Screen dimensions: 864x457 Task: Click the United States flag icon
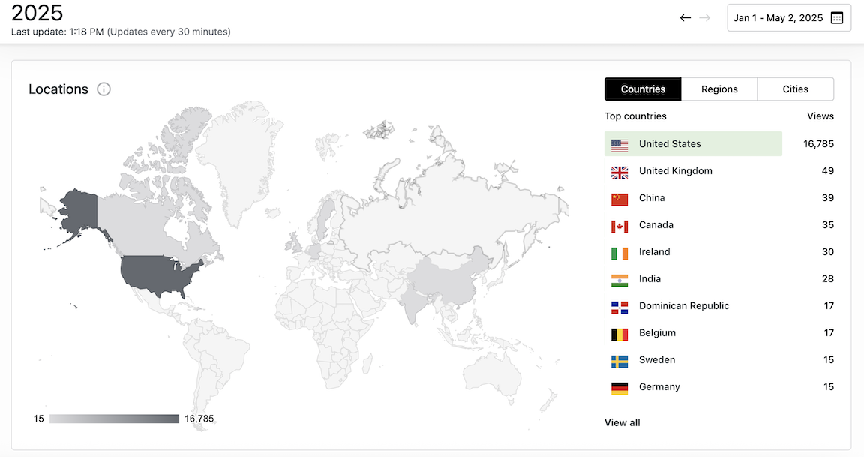pyautogui.click(x=619, y=145)
